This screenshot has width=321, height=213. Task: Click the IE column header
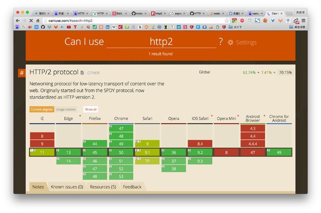point(42,119)
